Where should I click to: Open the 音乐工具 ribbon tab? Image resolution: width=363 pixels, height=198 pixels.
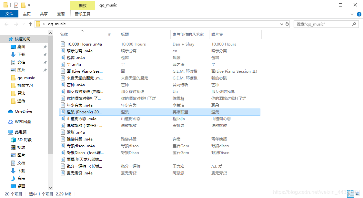[82, 14]
